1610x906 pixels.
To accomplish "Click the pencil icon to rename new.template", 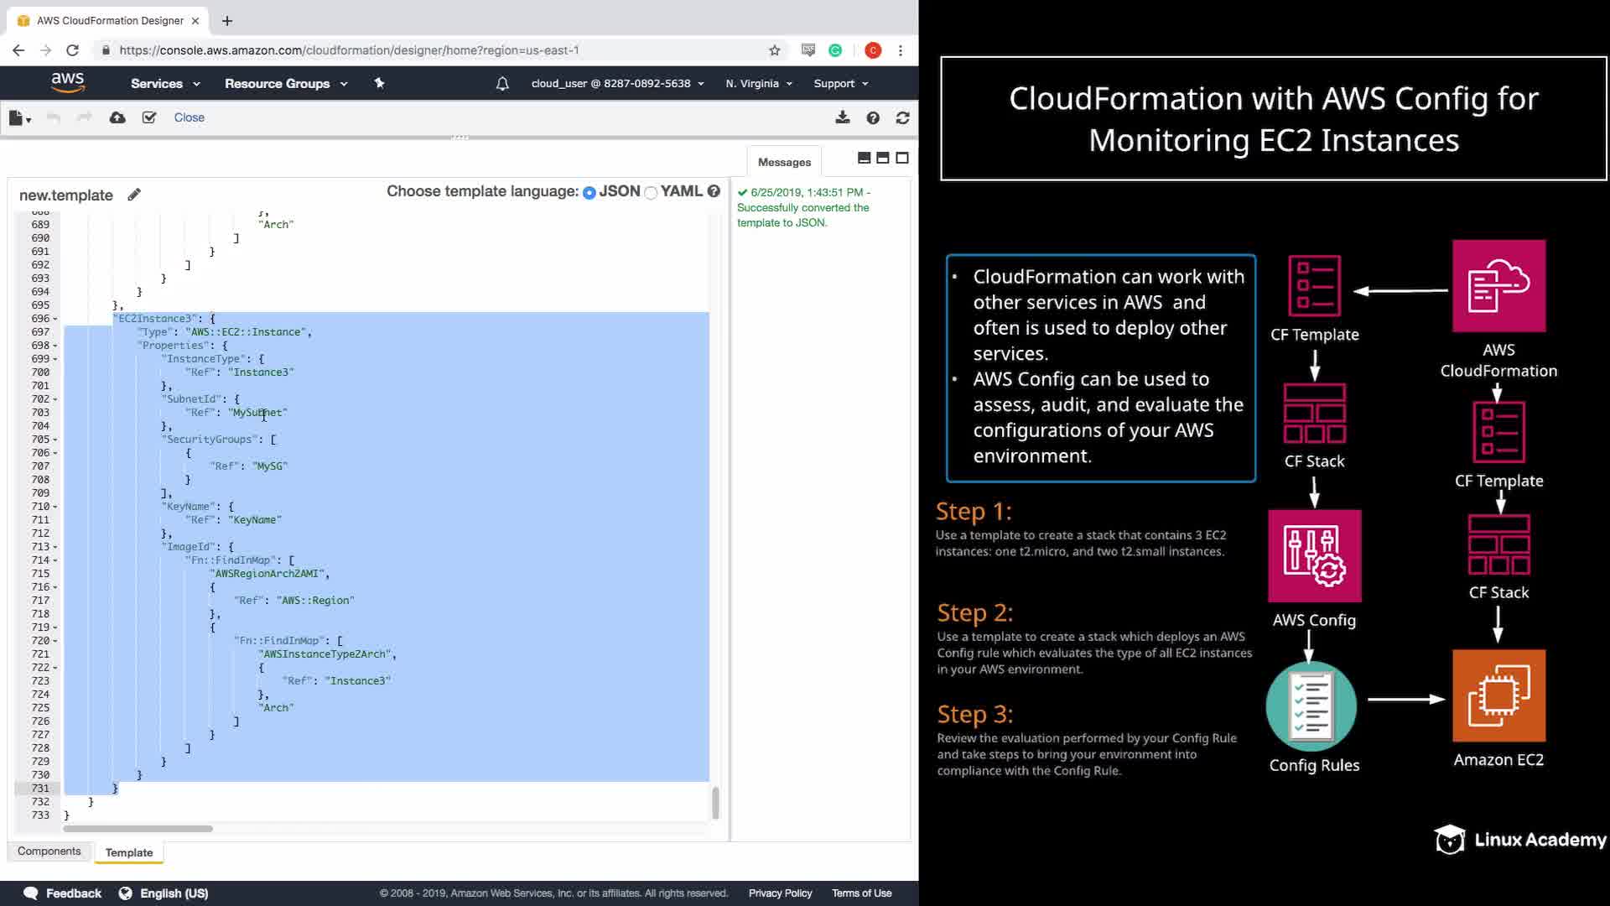I will point(134,195).
